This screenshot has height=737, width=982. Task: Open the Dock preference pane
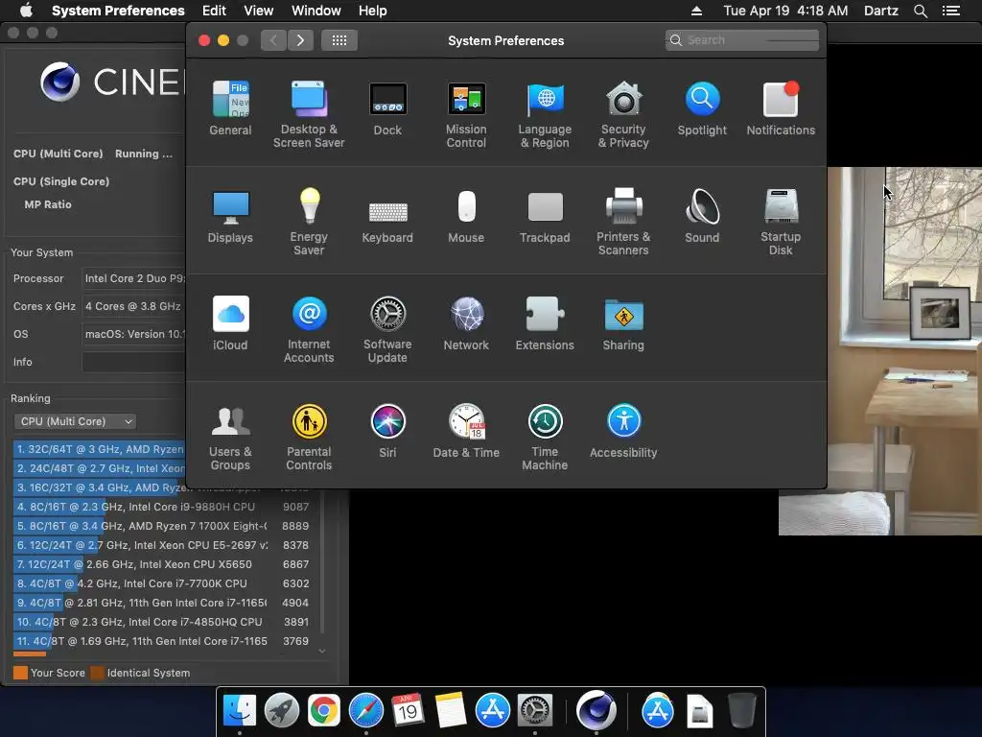387,107
